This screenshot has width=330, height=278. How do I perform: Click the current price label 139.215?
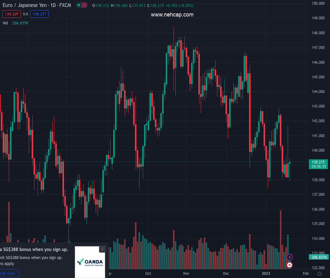point(318,162)
